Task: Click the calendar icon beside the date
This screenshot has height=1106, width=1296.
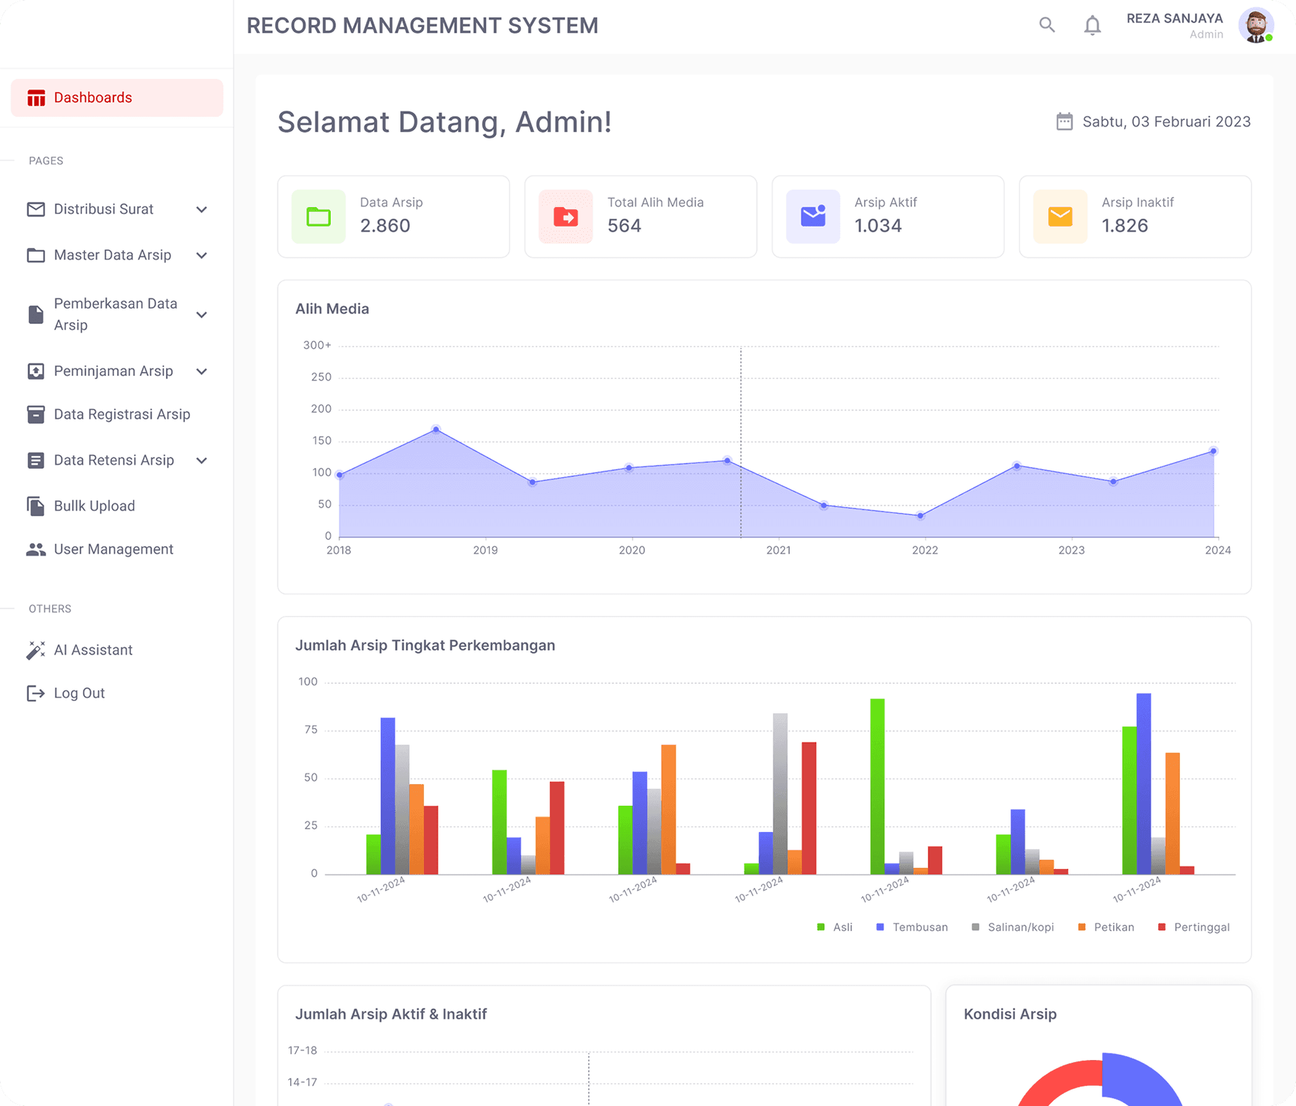Action: [x=1064, y=121]
